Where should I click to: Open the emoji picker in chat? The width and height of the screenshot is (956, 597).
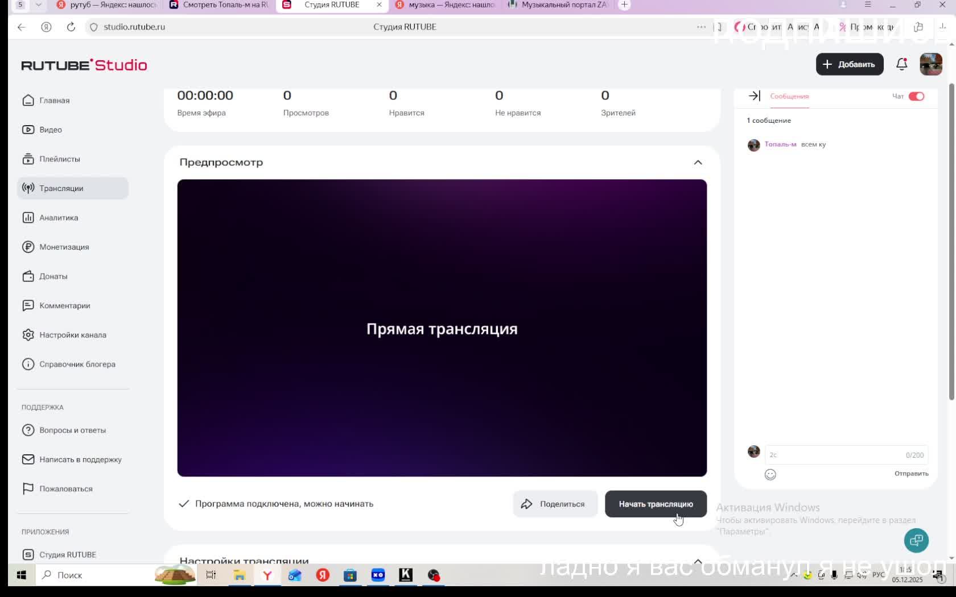770,474
